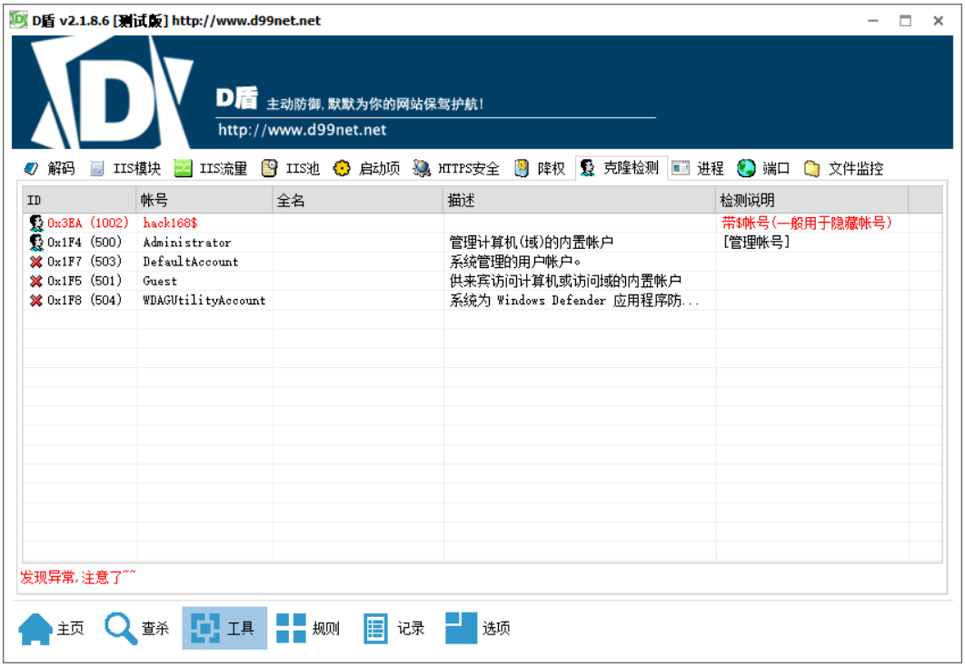965x667 pixels.
Task: Select the 工具 tools button label
Action: [x=240, y=628]
